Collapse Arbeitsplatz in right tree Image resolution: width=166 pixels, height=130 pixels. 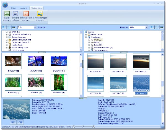[x=86, y=37]
